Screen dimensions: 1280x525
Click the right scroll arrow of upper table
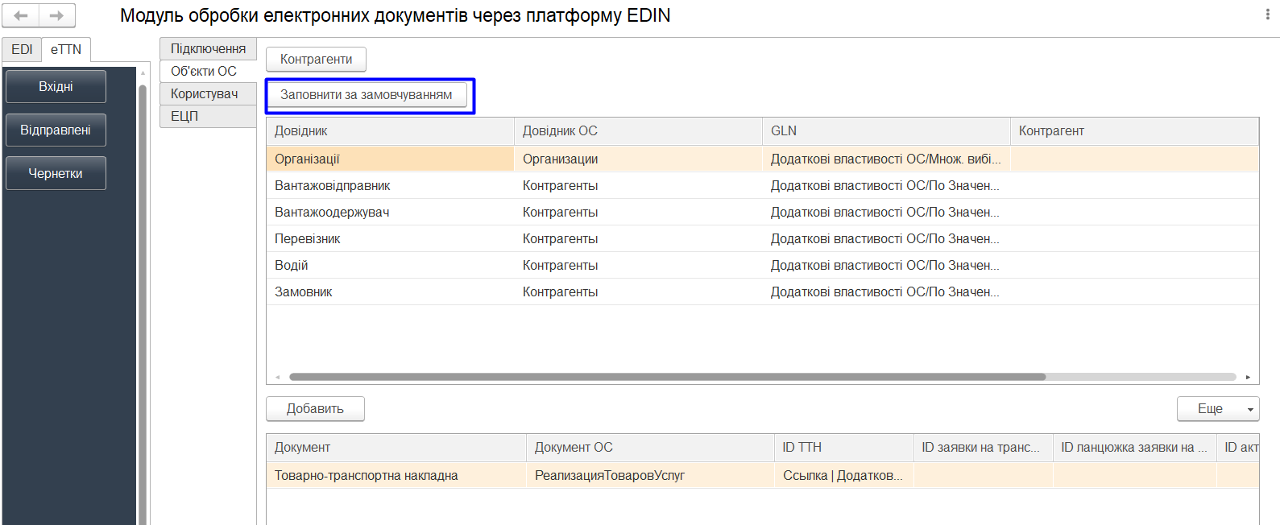[1248, 377]
